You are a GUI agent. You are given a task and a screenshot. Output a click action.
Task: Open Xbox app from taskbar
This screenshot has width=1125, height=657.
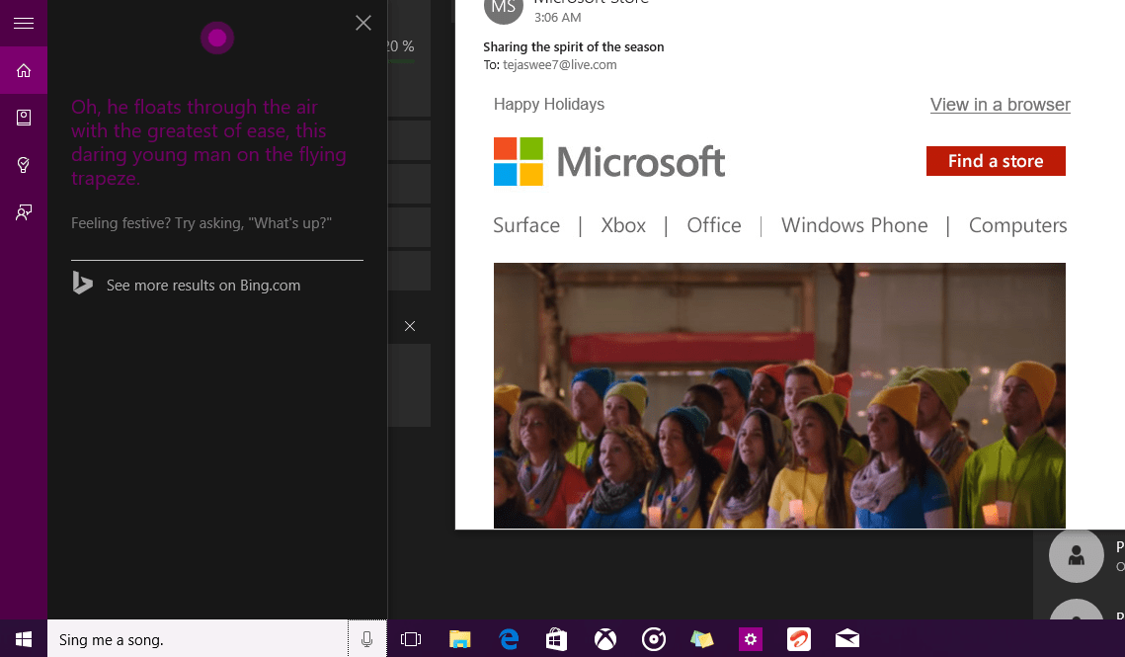[605, 639]
